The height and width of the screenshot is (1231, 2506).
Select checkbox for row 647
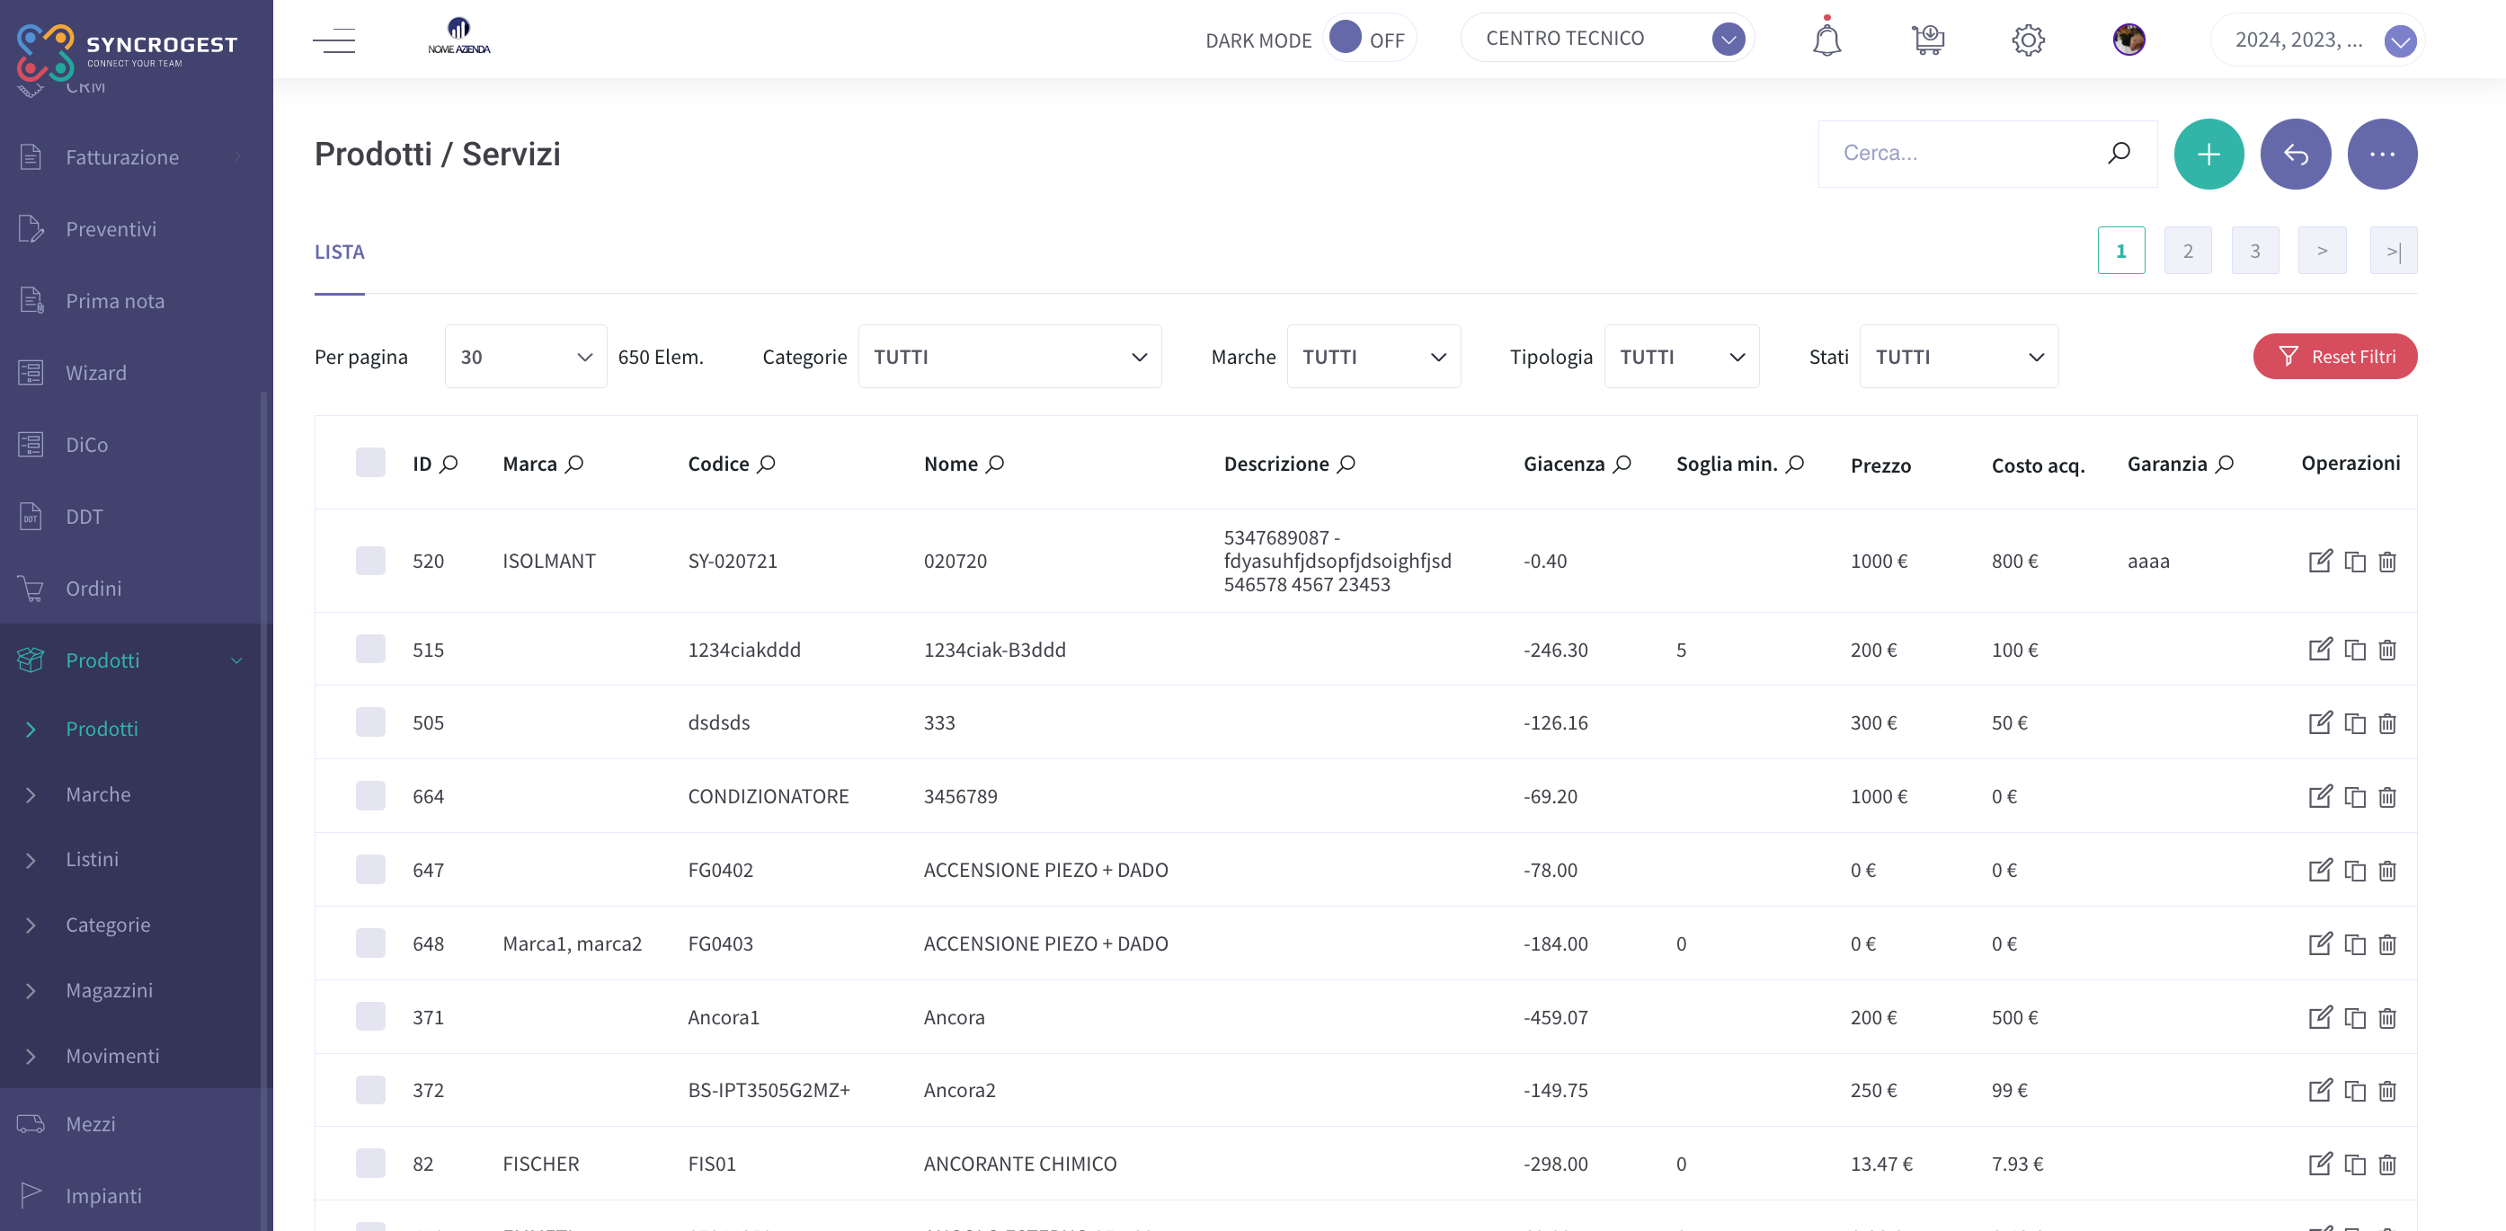[x=370, y=869]
